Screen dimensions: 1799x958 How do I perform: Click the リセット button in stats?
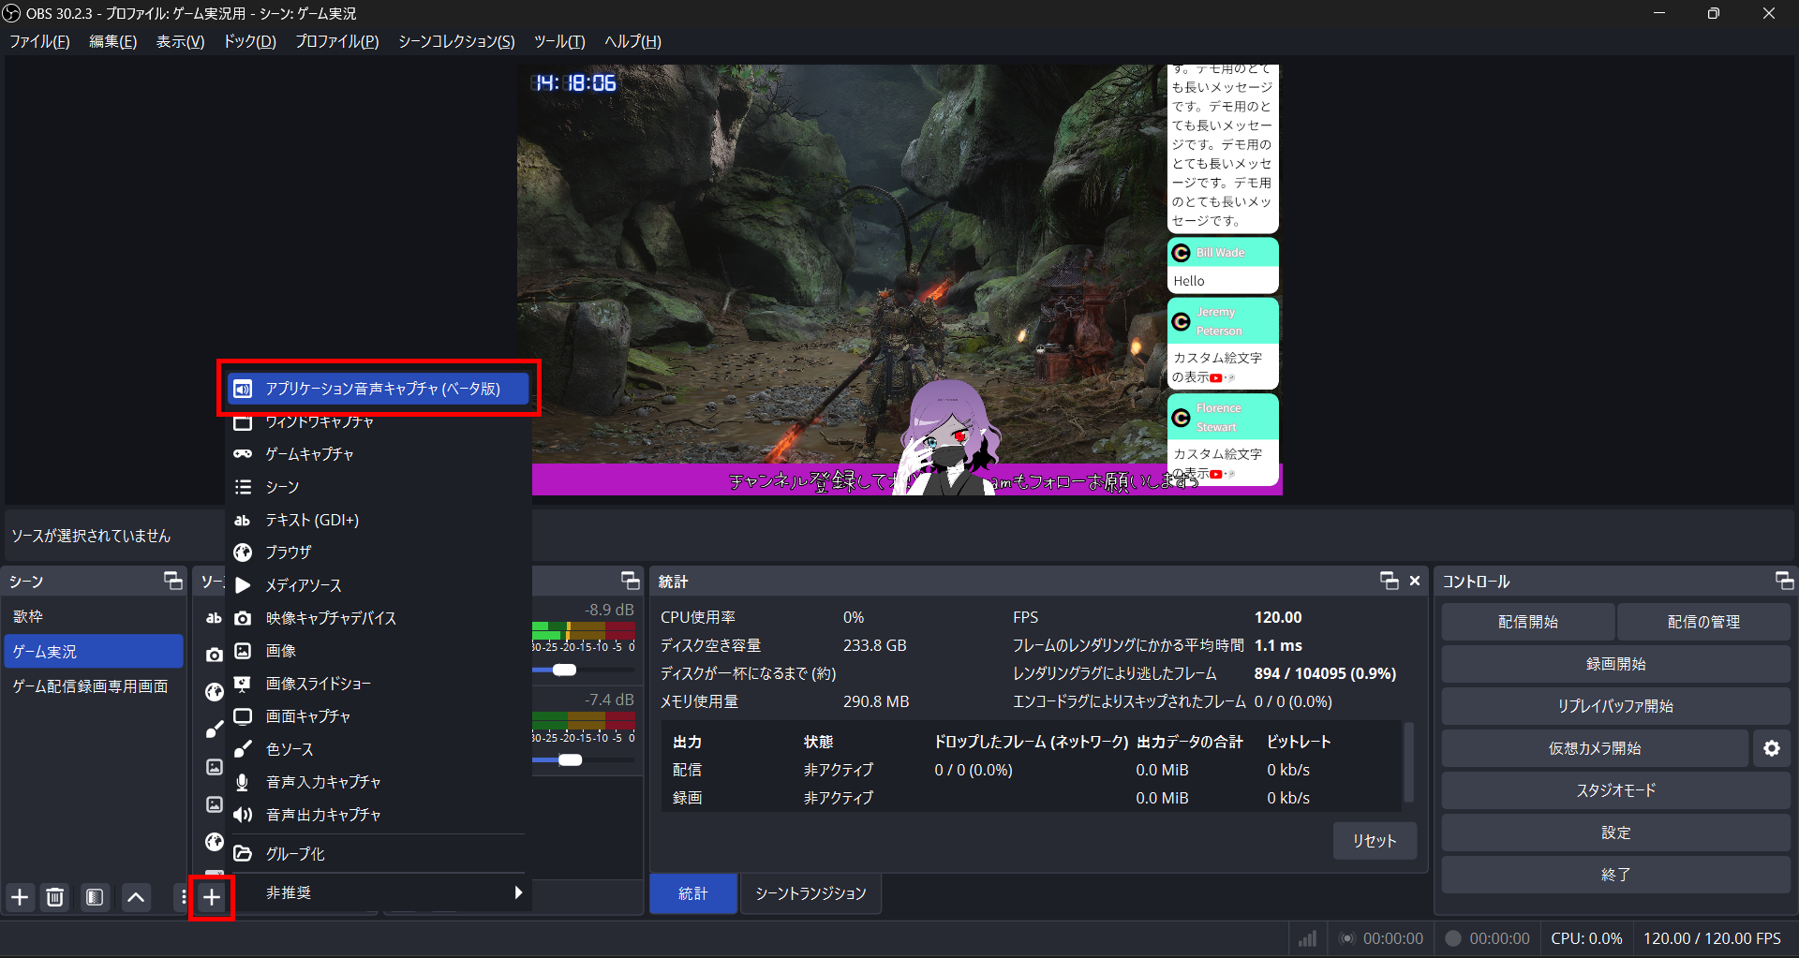(1375, 841)
